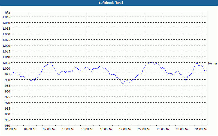The width and height of the screenshot is (218, 136).
Task: Click the pressure curve minimum near 19.08.16
Action: click(x=123, y=84)
